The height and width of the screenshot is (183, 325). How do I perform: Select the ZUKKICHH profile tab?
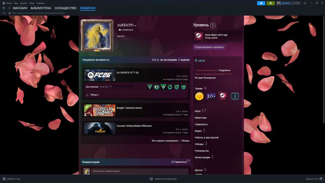pos(88,8)
